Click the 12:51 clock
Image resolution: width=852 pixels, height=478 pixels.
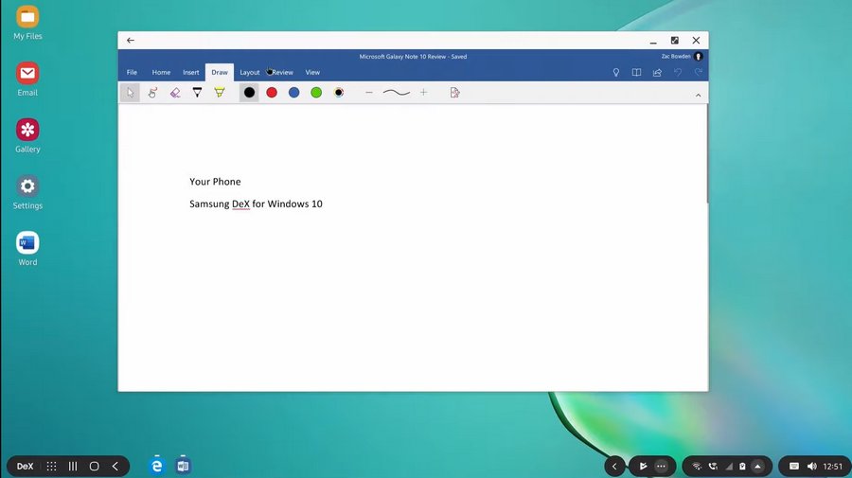(x=832, y=466)
